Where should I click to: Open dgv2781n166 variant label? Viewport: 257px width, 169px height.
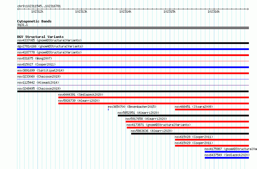point(50,46)
